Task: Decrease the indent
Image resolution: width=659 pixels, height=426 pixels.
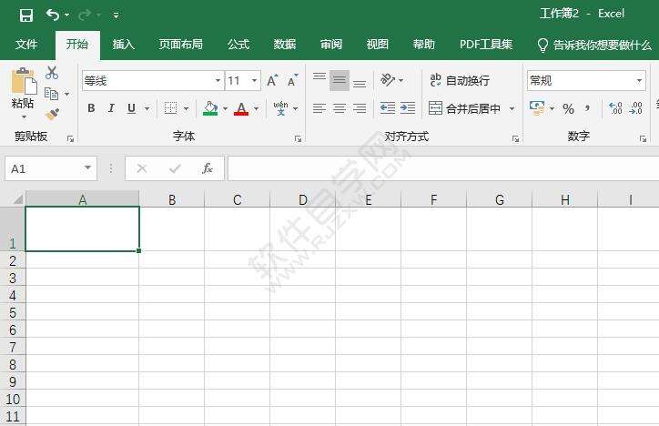Action: click(388, 108)
